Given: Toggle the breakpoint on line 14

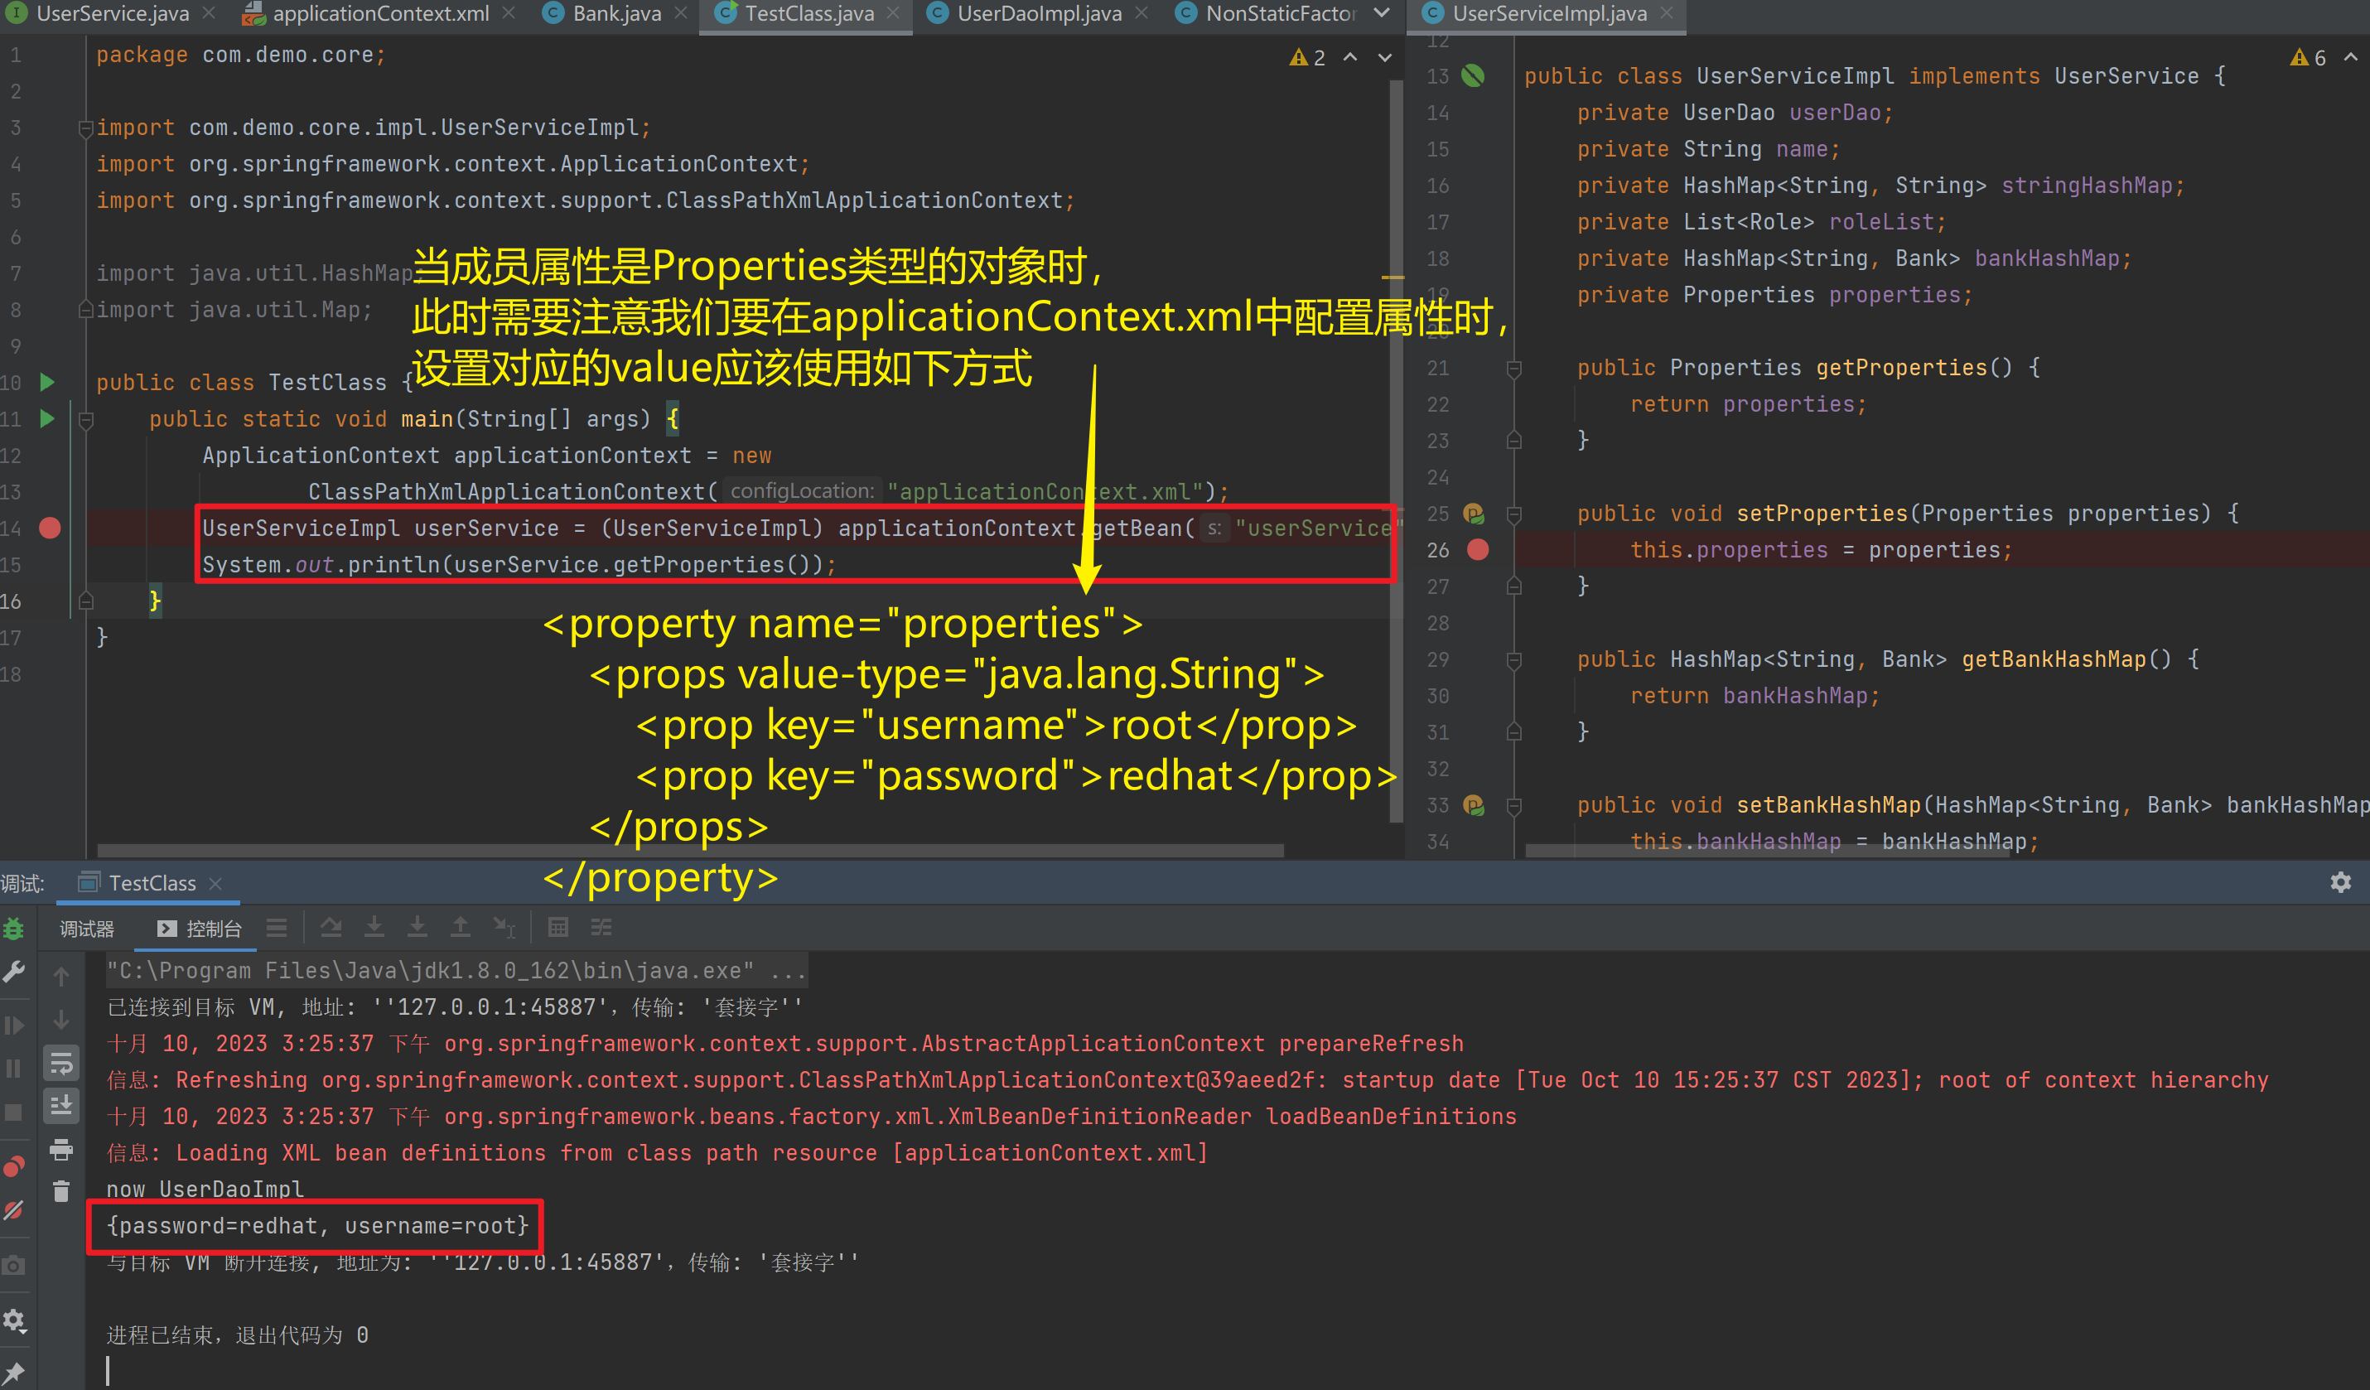Looking at the screenshot, I should (50, 528).
